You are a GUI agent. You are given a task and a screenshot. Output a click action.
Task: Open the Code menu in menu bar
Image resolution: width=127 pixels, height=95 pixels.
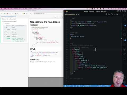click(x=5, y=9)
